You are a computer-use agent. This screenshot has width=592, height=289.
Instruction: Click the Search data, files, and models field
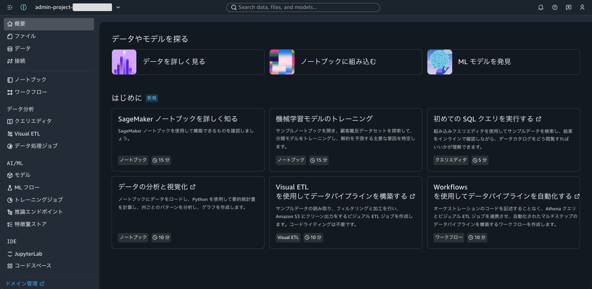point(303,7)
